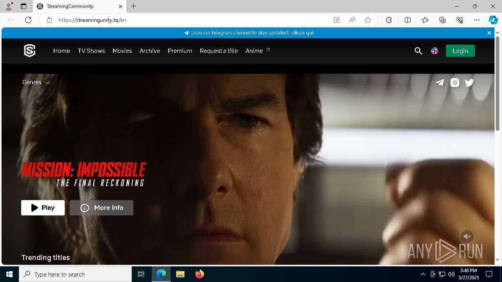Open the Premium page
Screen dimensions: 502x282
[x=180, y=51]
